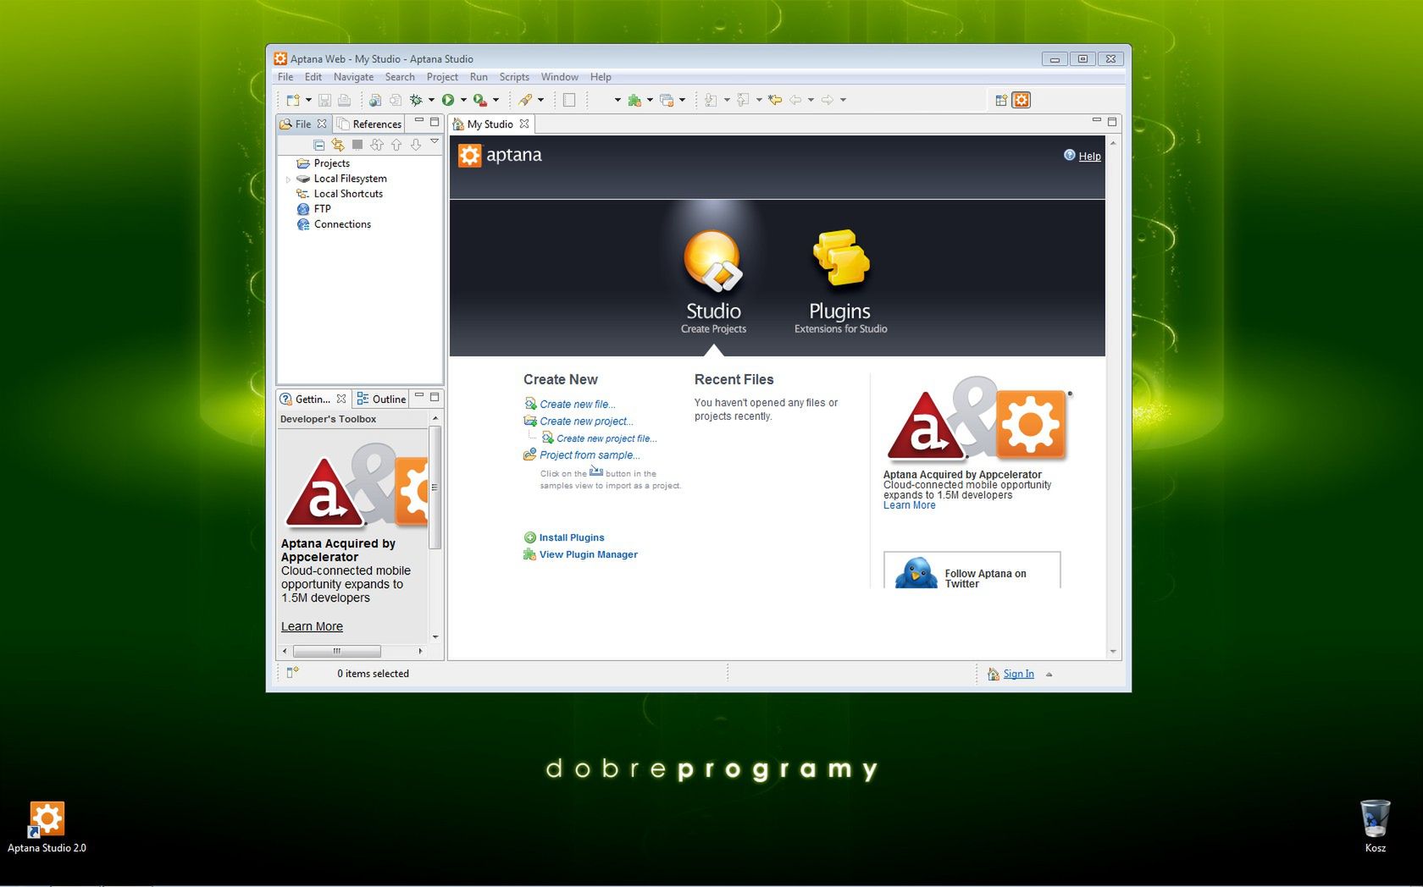Click the pen/marker toolbar icon
The width and height of the screenshot is (1423, 887).
pyautogui.click(x=525, y=100)
